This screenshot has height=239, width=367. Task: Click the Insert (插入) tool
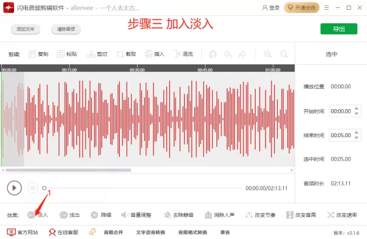tap(155, 54)
